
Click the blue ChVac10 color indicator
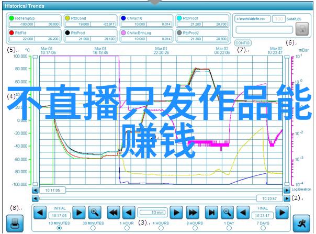(x=123, y=18)
